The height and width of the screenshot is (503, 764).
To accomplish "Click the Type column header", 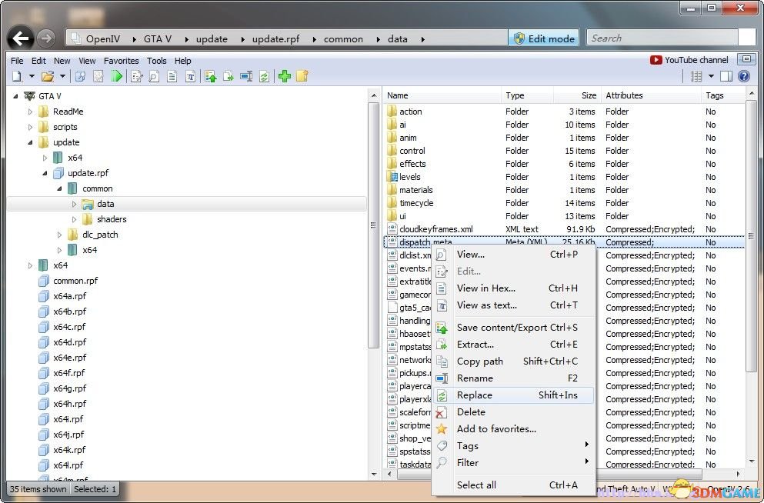I will (x=527, y=95).
